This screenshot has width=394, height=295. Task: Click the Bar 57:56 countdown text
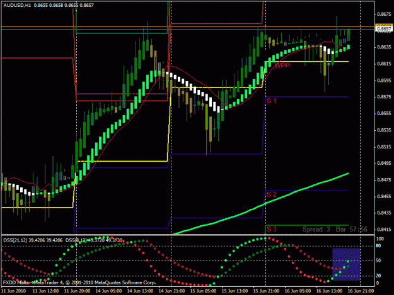tap(352, 229)
